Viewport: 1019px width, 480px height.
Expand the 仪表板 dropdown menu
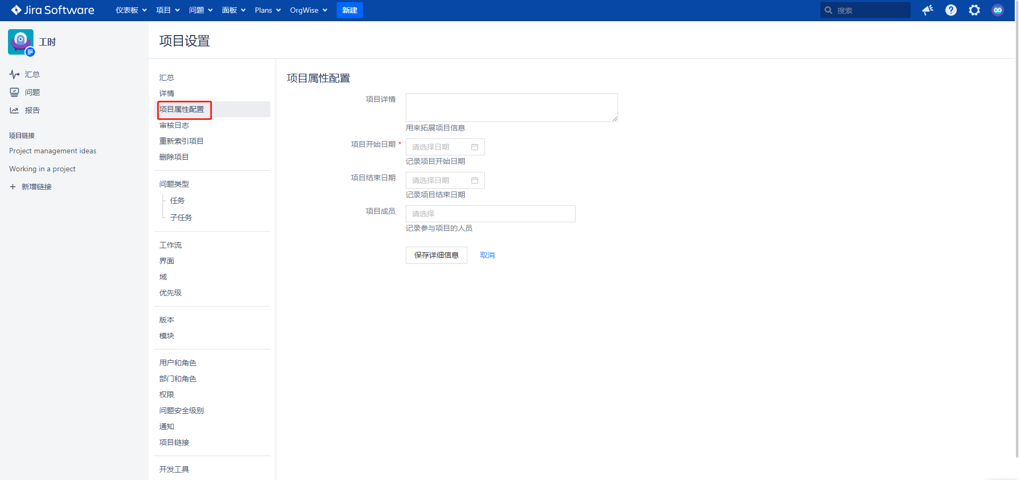tap(131, 10)
